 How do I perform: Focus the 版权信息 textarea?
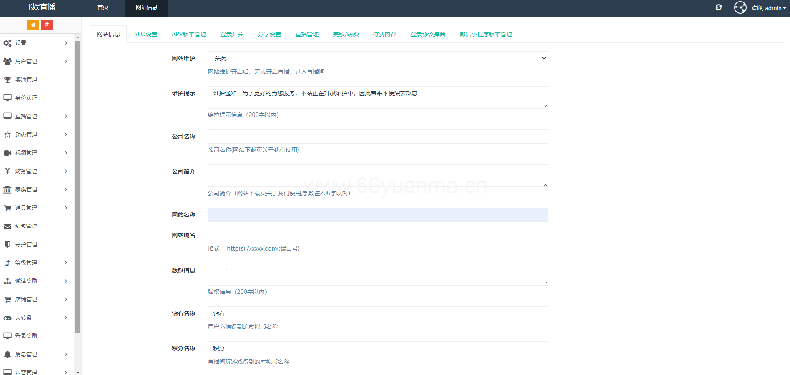click(x=378, y=274)
